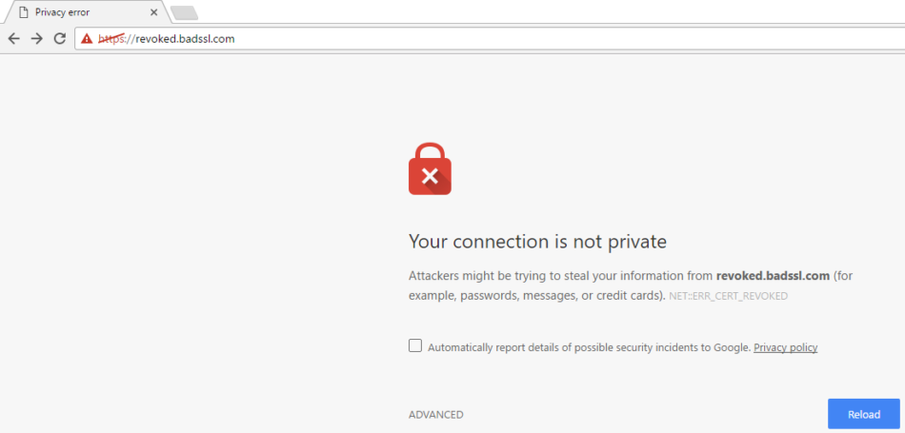905x433 pixels.
Task: Click the red broken padlock icon
Action: (x=430, y=169)
